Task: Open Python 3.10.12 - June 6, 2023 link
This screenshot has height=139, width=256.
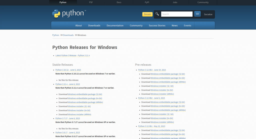Action: pyautogui.click(x=68, y=70)
